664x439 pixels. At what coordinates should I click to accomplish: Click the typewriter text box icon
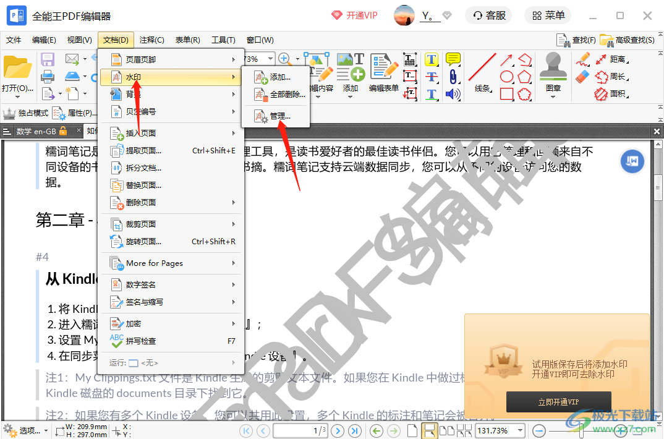409,59
